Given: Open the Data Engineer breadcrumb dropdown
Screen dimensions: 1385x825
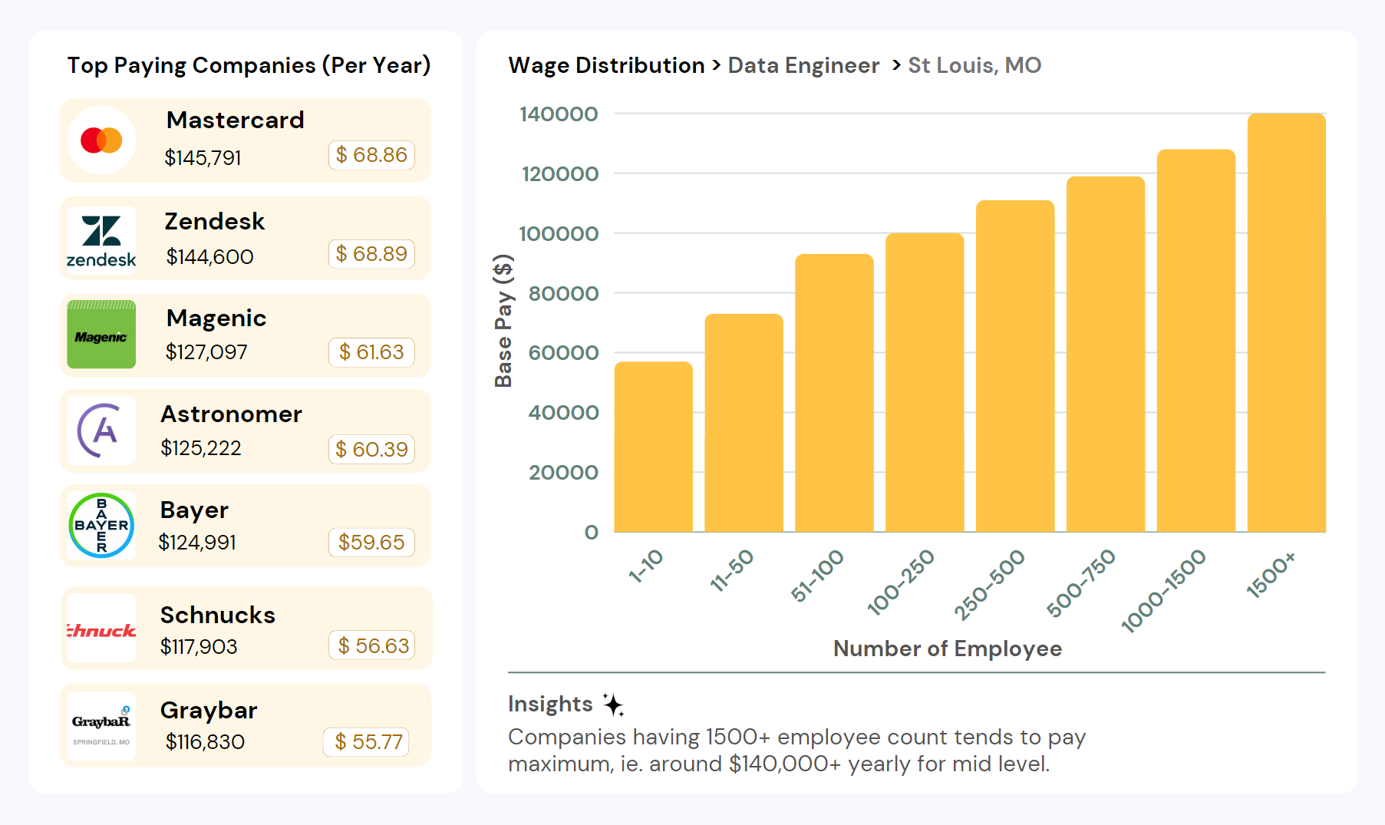Looking at the screenshot, I should (803, 65).
